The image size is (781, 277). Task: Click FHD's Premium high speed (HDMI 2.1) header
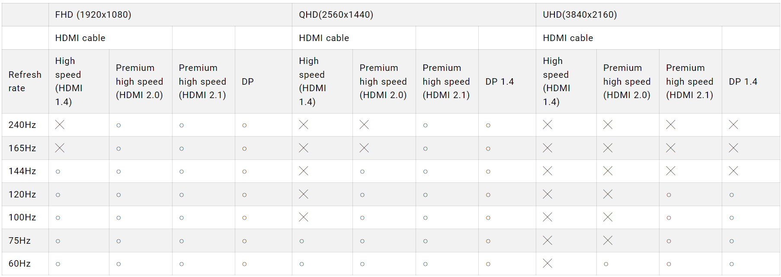click(202, 82)
